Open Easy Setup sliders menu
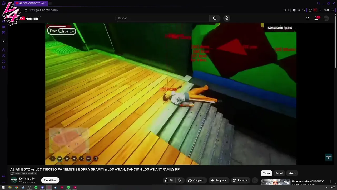The height and width of the screenshot is (190, 337). tap(333, 10)
